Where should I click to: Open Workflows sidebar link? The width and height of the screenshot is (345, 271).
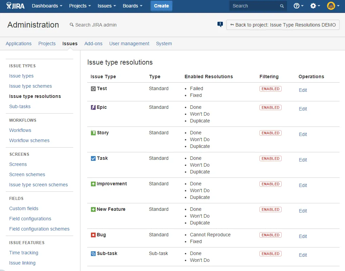(20, 130)
